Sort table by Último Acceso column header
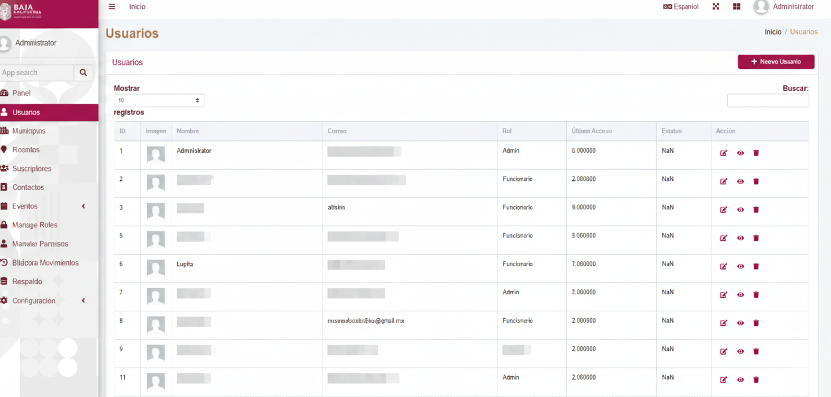831x397 pixels. tap(592, 131)
